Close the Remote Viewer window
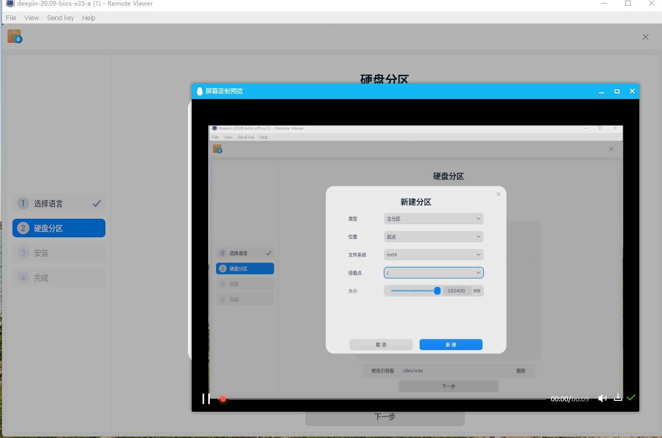The image size is (662, 438). pyautogui.click(x=652, y=3)
